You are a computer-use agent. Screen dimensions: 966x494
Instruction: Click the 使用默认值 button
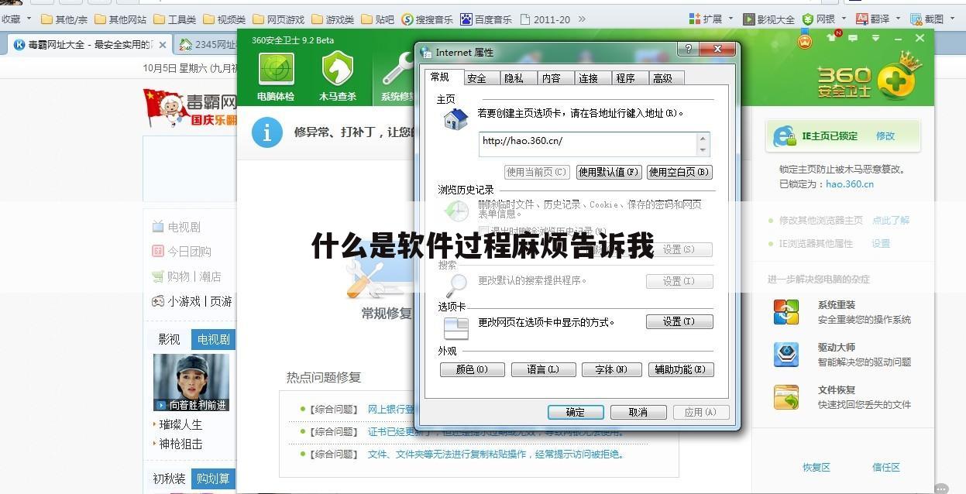[609, 172]
